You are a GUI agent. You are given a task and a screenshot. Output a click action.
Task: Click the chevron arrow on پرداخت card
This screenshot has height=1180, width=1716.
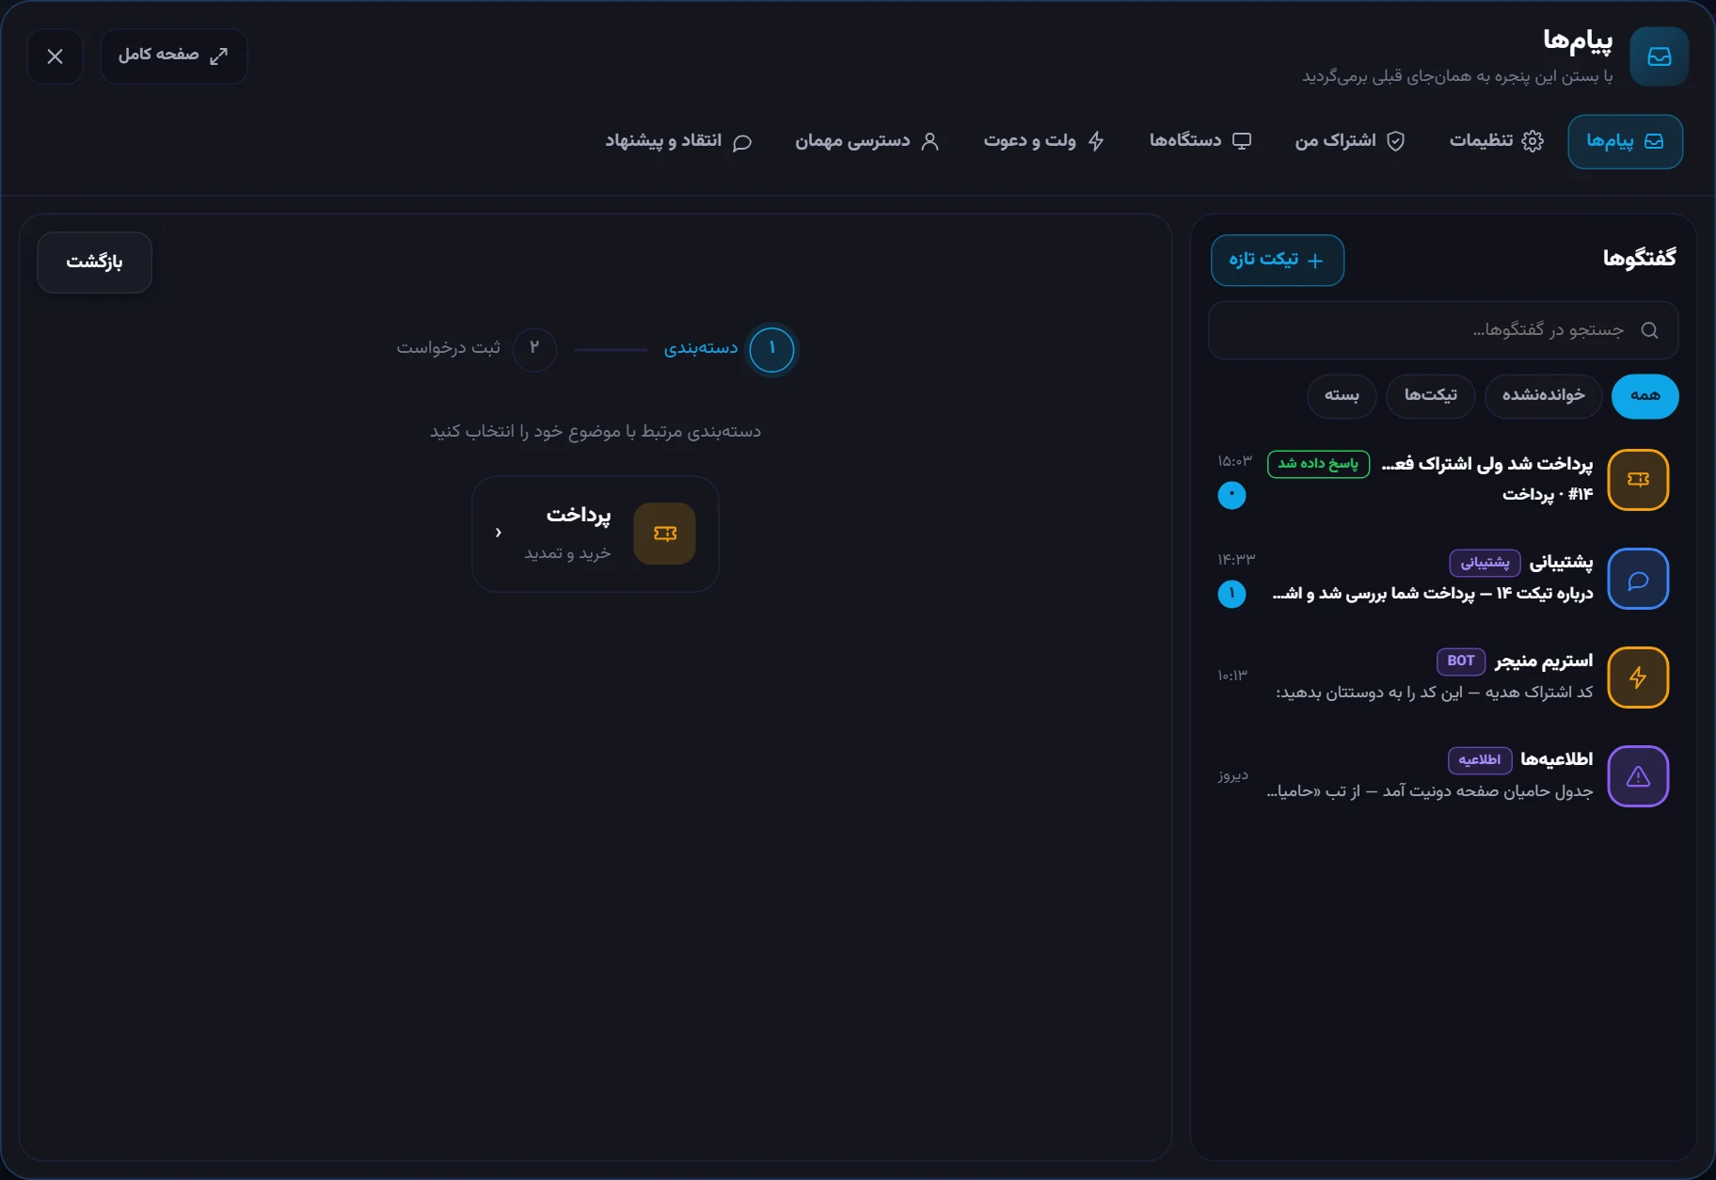point(499,533)
